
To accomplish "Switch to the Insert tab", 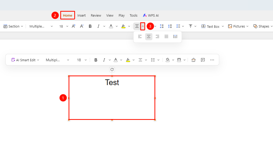I will click(x=82, y=15).
